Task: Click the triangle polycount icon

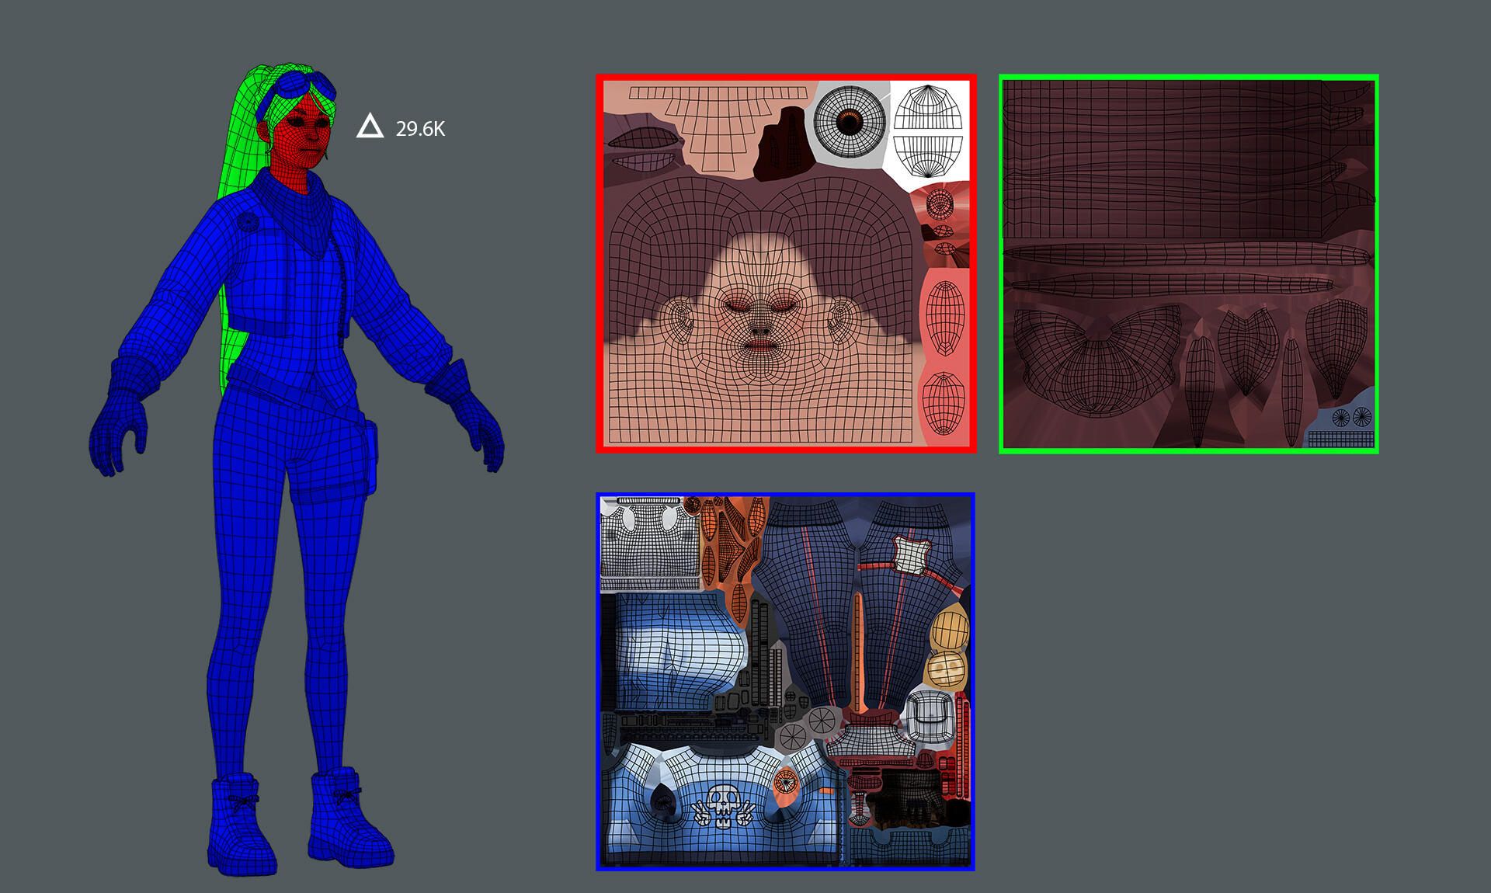Action: (x=370, y=127)
